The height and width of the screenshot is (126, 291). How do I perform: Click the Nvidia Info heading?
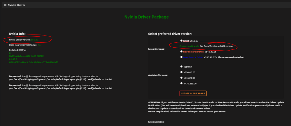coord(17,34)
